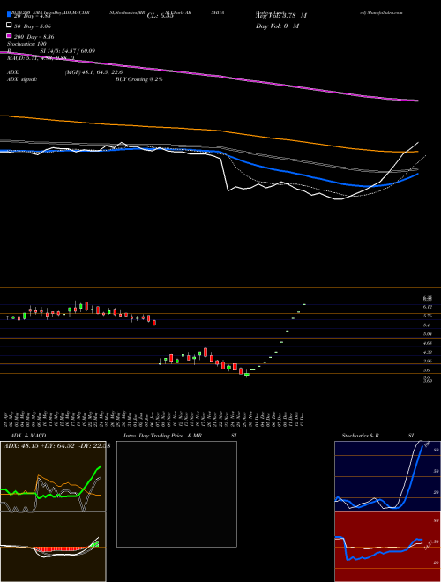Click the 'Avg Vol: 3.78 M' label
Viewport: 441px width, 582px height.
(x=281, y=16)
